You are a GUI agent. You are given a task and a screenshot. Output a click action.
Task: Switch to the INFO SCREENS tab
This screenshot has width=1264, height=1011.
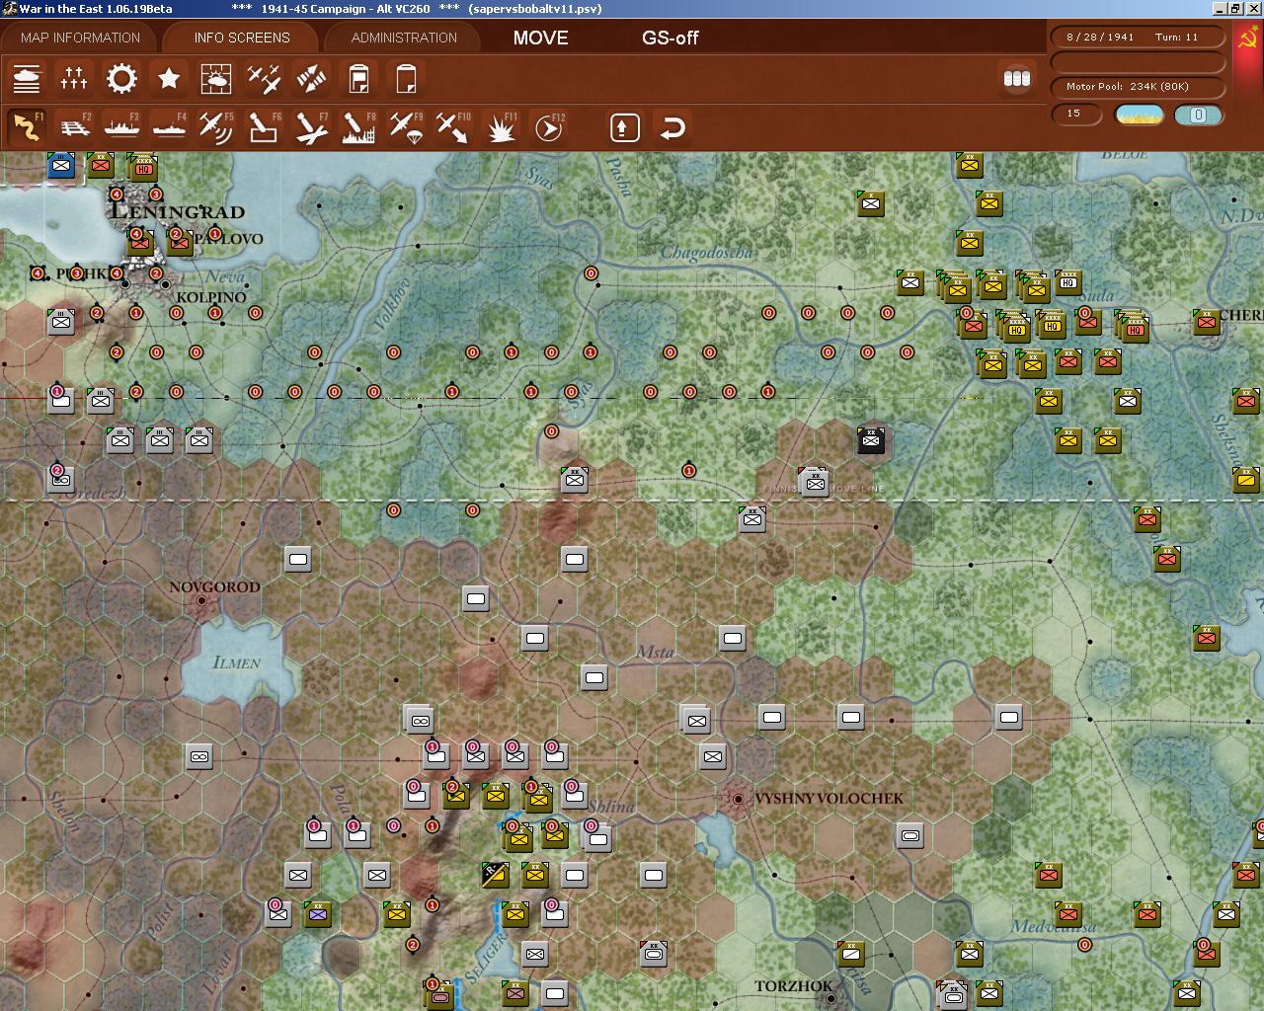[x=242, y=38]
